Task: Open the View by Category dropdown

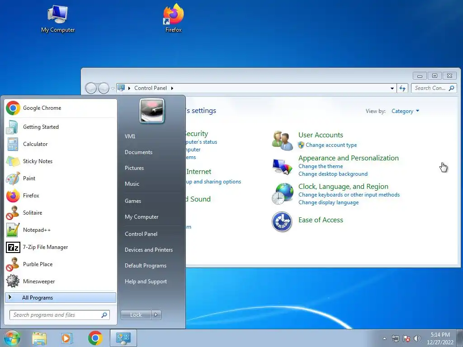Action: click(x=405, y=111)
